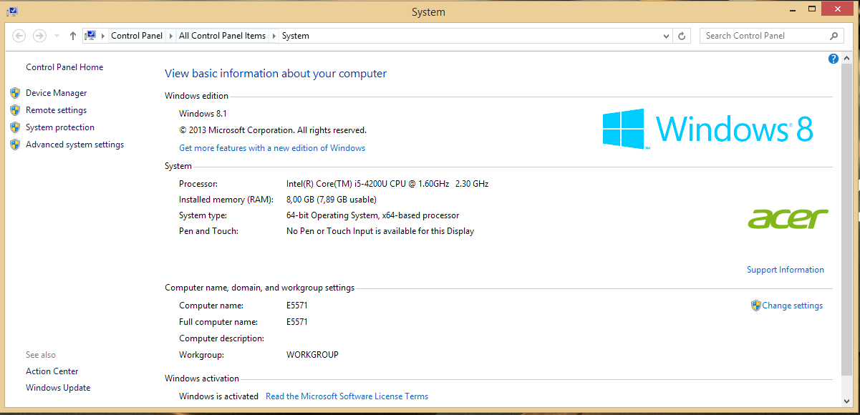Select Advanced system settings
The height and width of the screenshot is (415, 860).
[74, 144]
